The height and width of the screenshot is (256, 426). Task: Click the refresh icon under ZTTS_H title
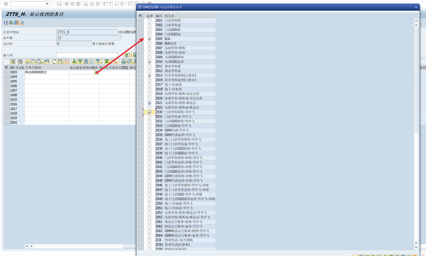(x=6, y=23)
